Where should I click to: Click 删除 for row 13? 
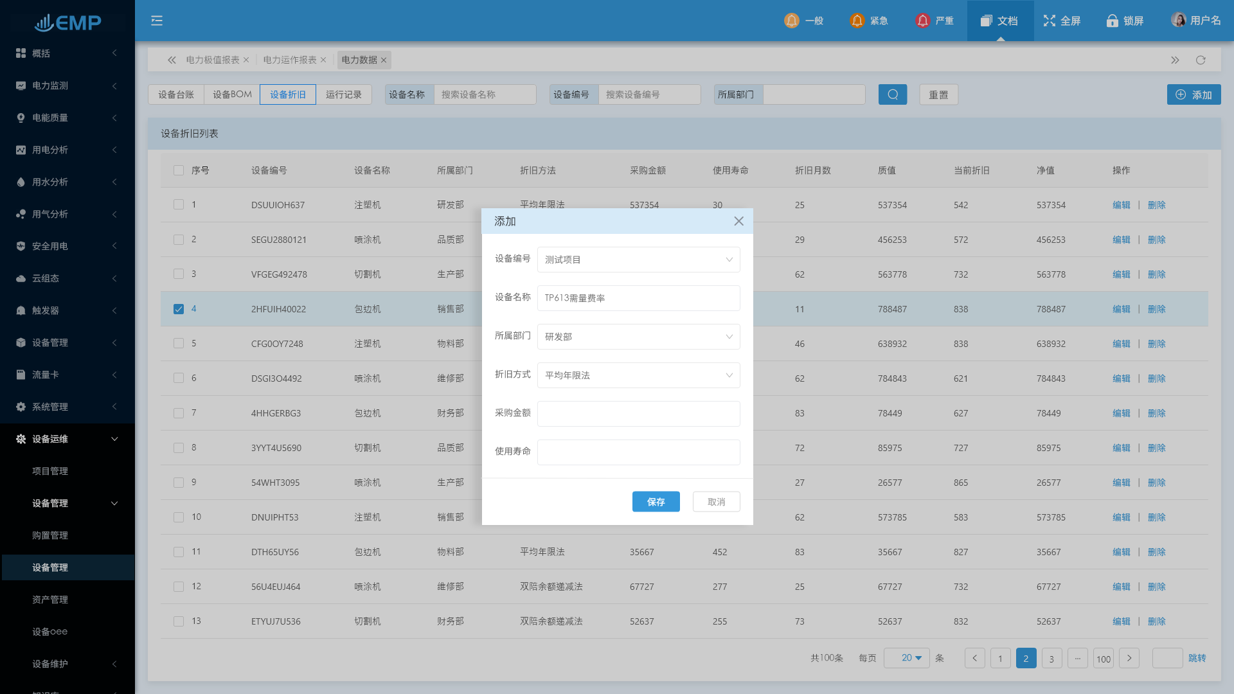(1156, 621)
